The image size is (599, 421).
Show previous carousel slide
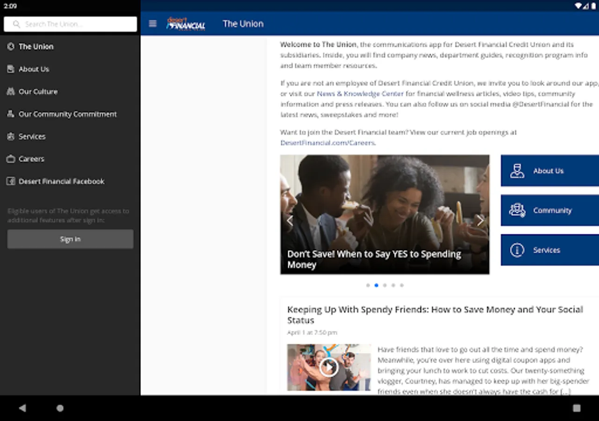[290, 221]
